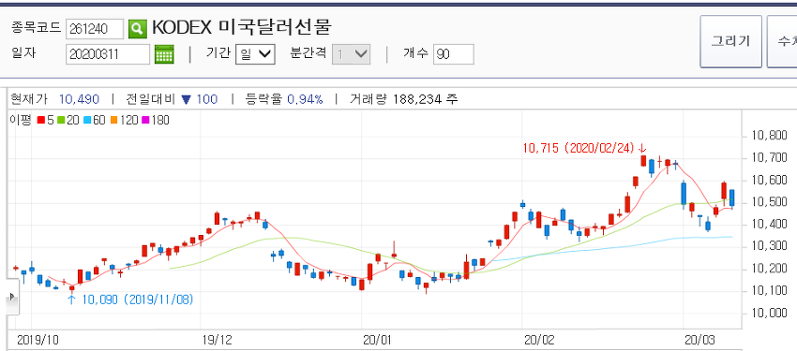Viewport: 797px width, 351px height.
Task: Click the blue 60-day moving average swatch
Action: coord(87,120)
